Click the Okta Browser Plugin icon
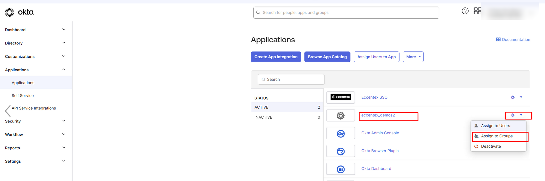This screenshot has height=181, width=545. 340,151
